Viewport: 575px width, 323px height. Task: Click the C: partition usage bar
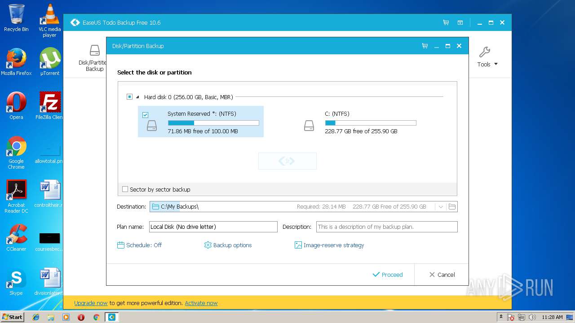371,123
